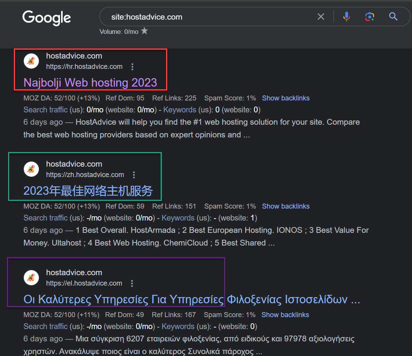Click the Volume: 0/mo label
Viewport: 412px width, 356px height.
click(x=119, y=32)
